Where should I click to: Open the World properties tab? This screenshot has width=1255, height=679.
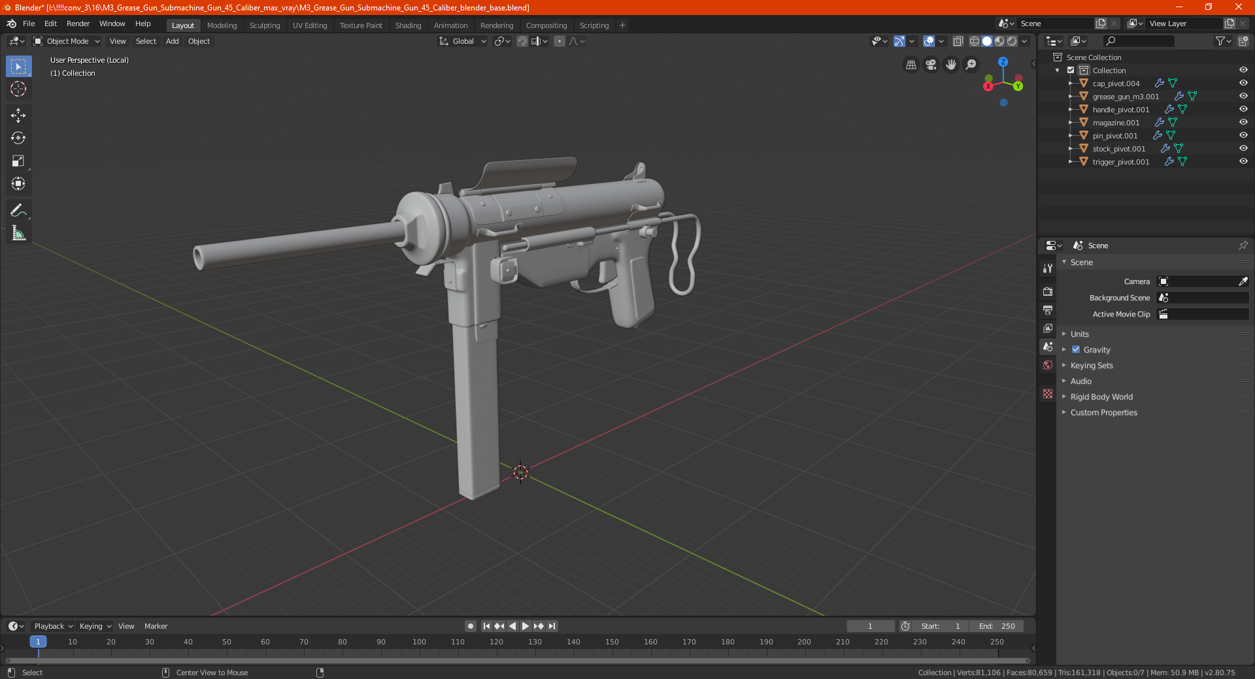point(1048,365)
